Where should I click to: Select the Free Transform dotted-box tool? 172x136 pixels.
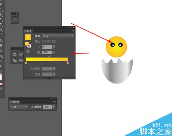pos(1,35)
